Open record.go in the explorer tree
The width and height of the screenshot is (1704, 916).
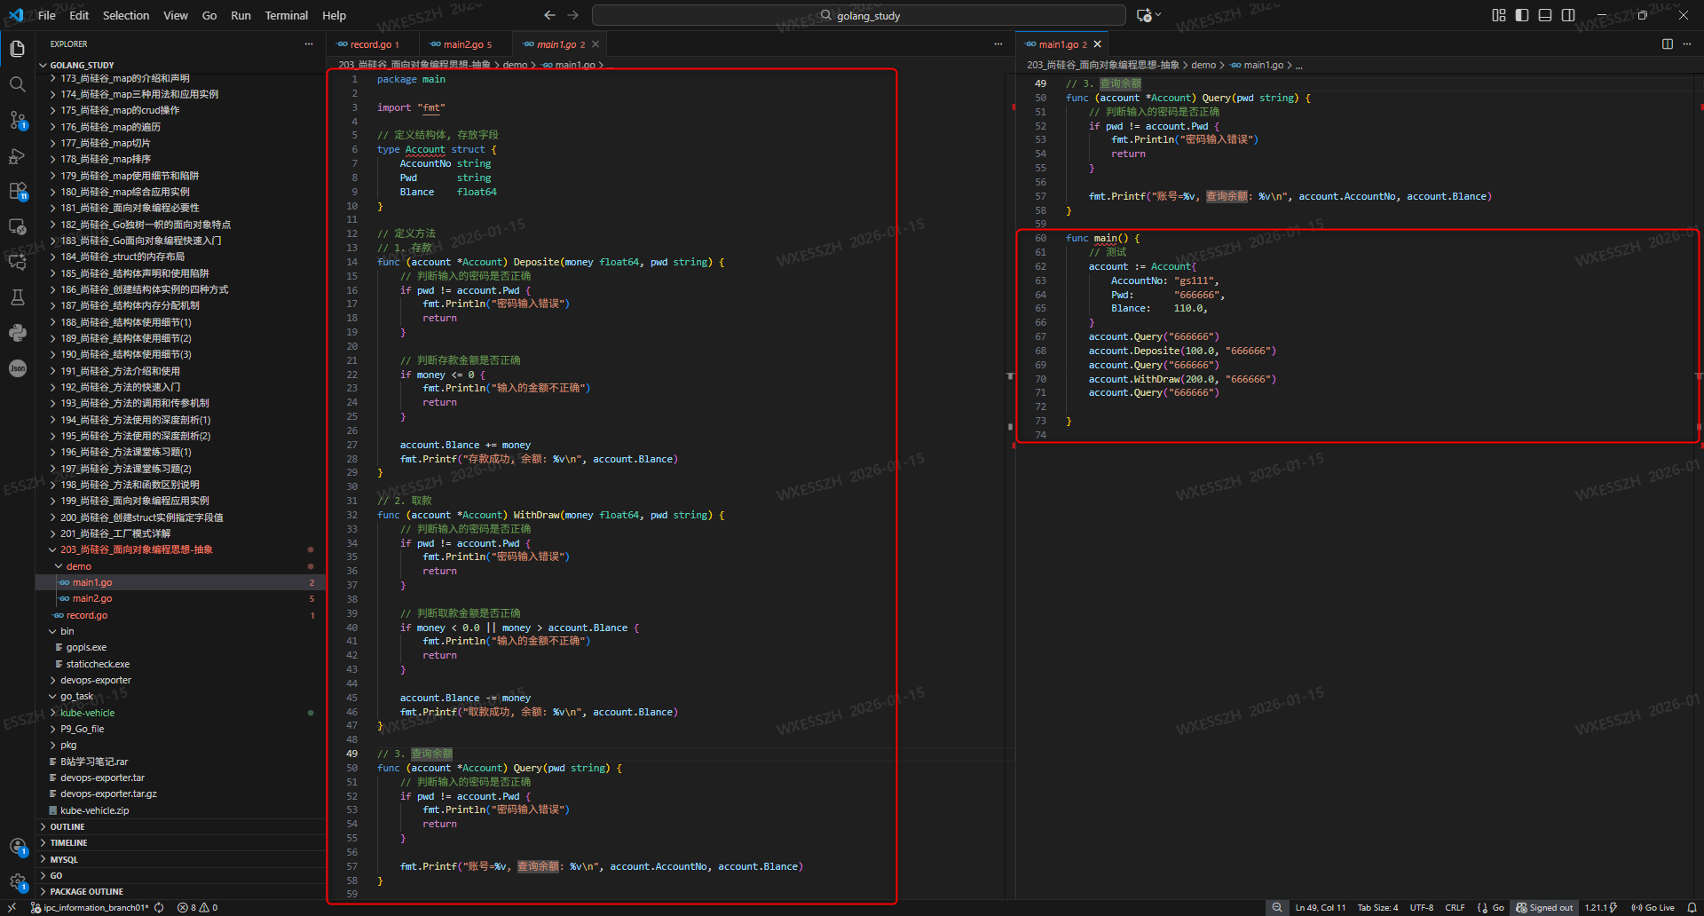pos(87,615)
